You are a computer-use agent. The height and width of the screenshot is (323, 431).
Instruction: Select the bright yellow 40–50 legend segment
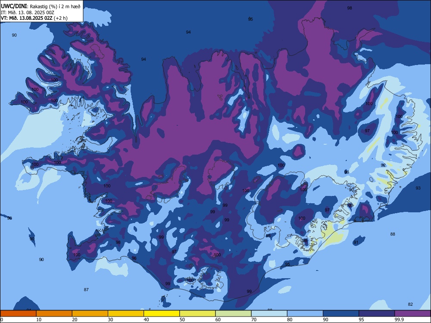point(162,314)
